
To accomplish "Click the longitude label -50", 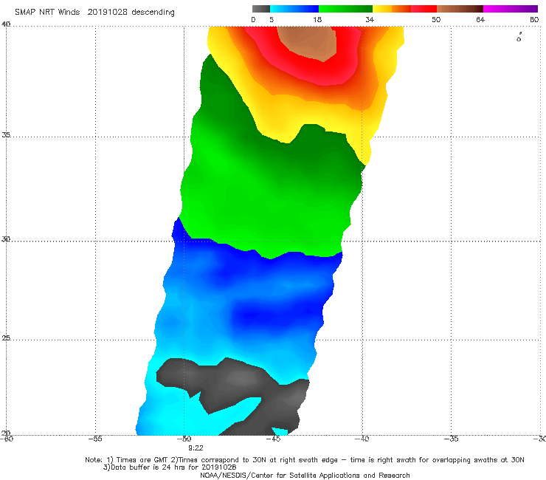I will point(184,439).
